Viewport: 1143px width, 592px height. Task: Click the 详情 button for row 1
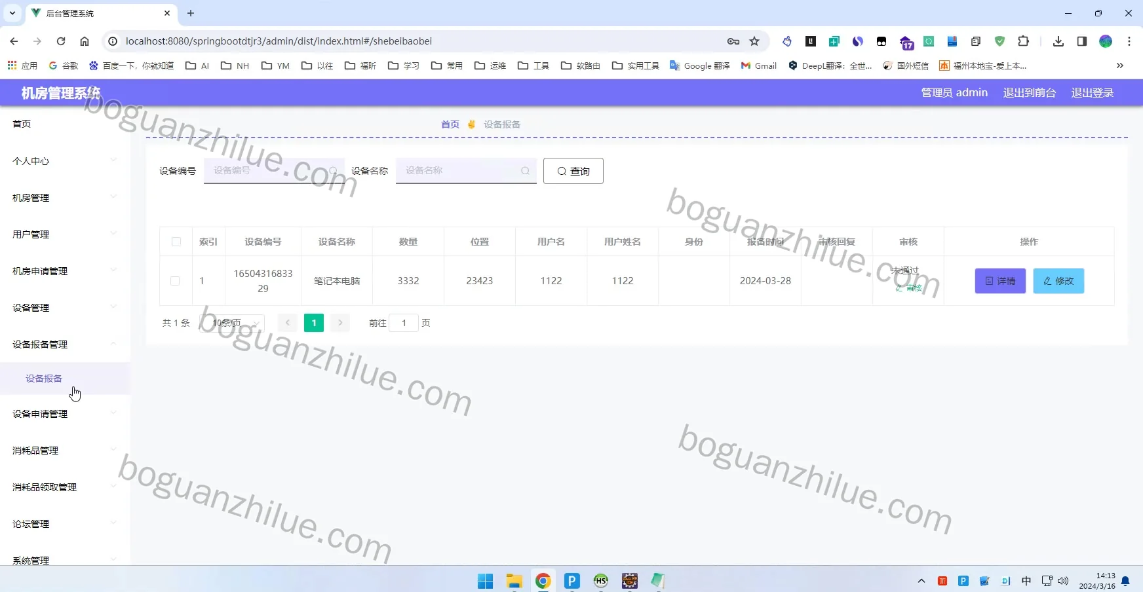[x=1000, y=281]
